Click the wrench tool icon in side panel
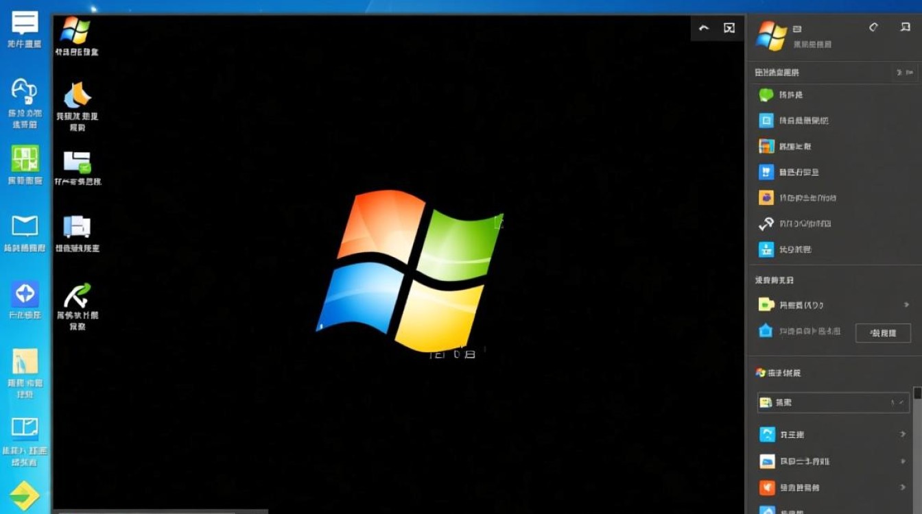Screen dimensions: 922x514 tap(766, 224)
